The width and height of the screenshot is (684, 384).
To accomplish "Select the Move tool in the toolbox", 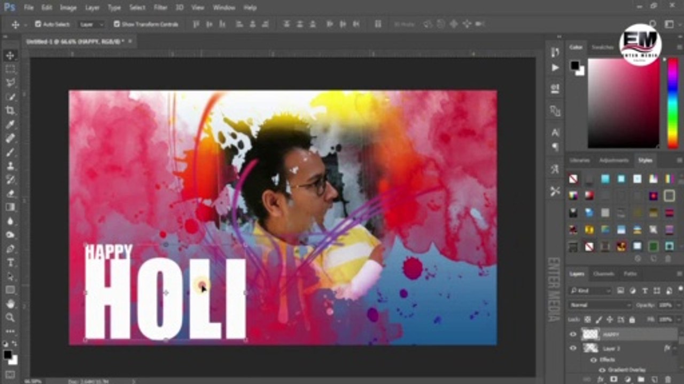I will tap(10, 55).
